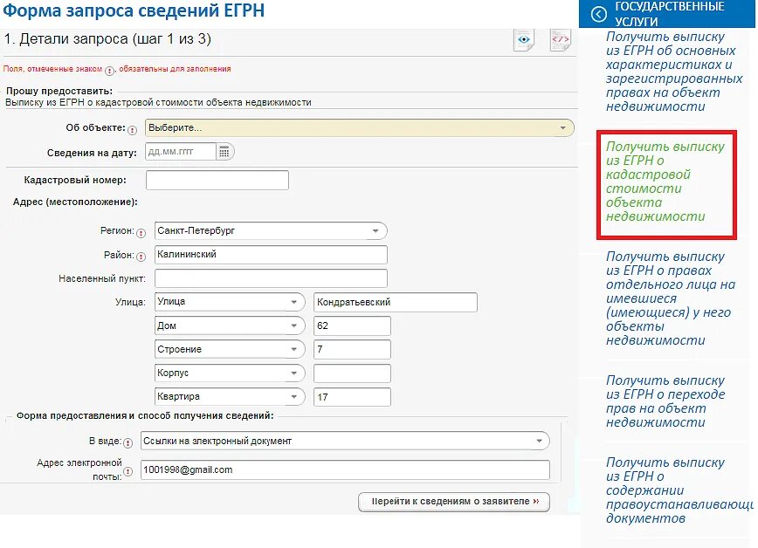
Task: Click the required-field mark beside Адрес электронной почты
Action: click(x=127, y=472)
